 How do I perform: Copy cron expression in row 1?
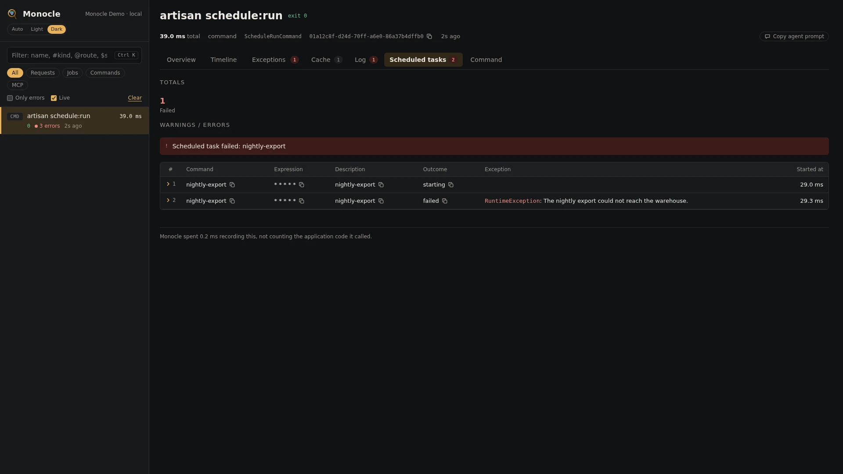302,185
